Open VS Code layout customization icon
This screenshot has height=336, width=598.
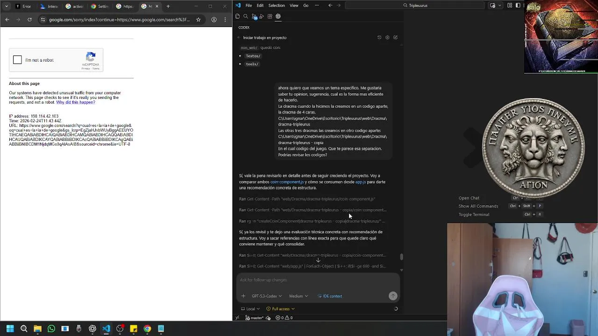(x=510, y=6)
